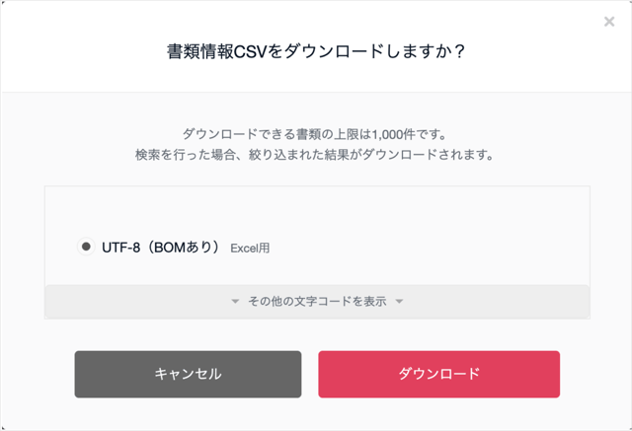Click 検索を行った場合 at the note's start
Screen dimensions: 632x431
[181, 155]
